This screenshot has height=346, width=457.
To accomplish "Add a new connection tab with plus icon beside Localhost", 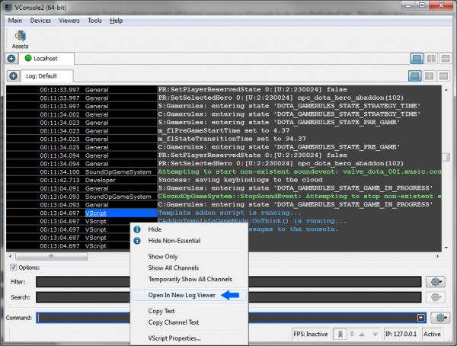I will point(11,59).
